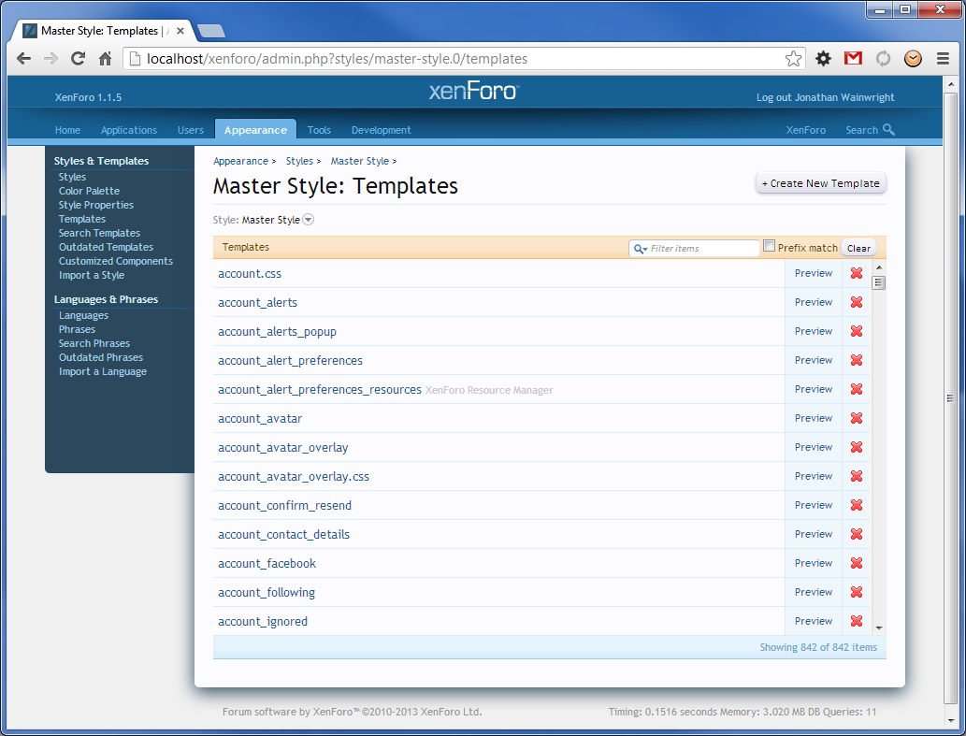Delete the account.css template
This screenshot has height=736, width=966.
tap(856, 273)
